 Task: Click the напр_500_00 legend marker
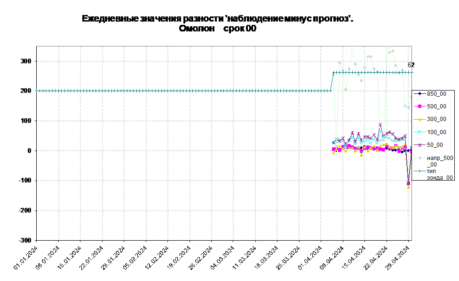[x=419, y=158]
